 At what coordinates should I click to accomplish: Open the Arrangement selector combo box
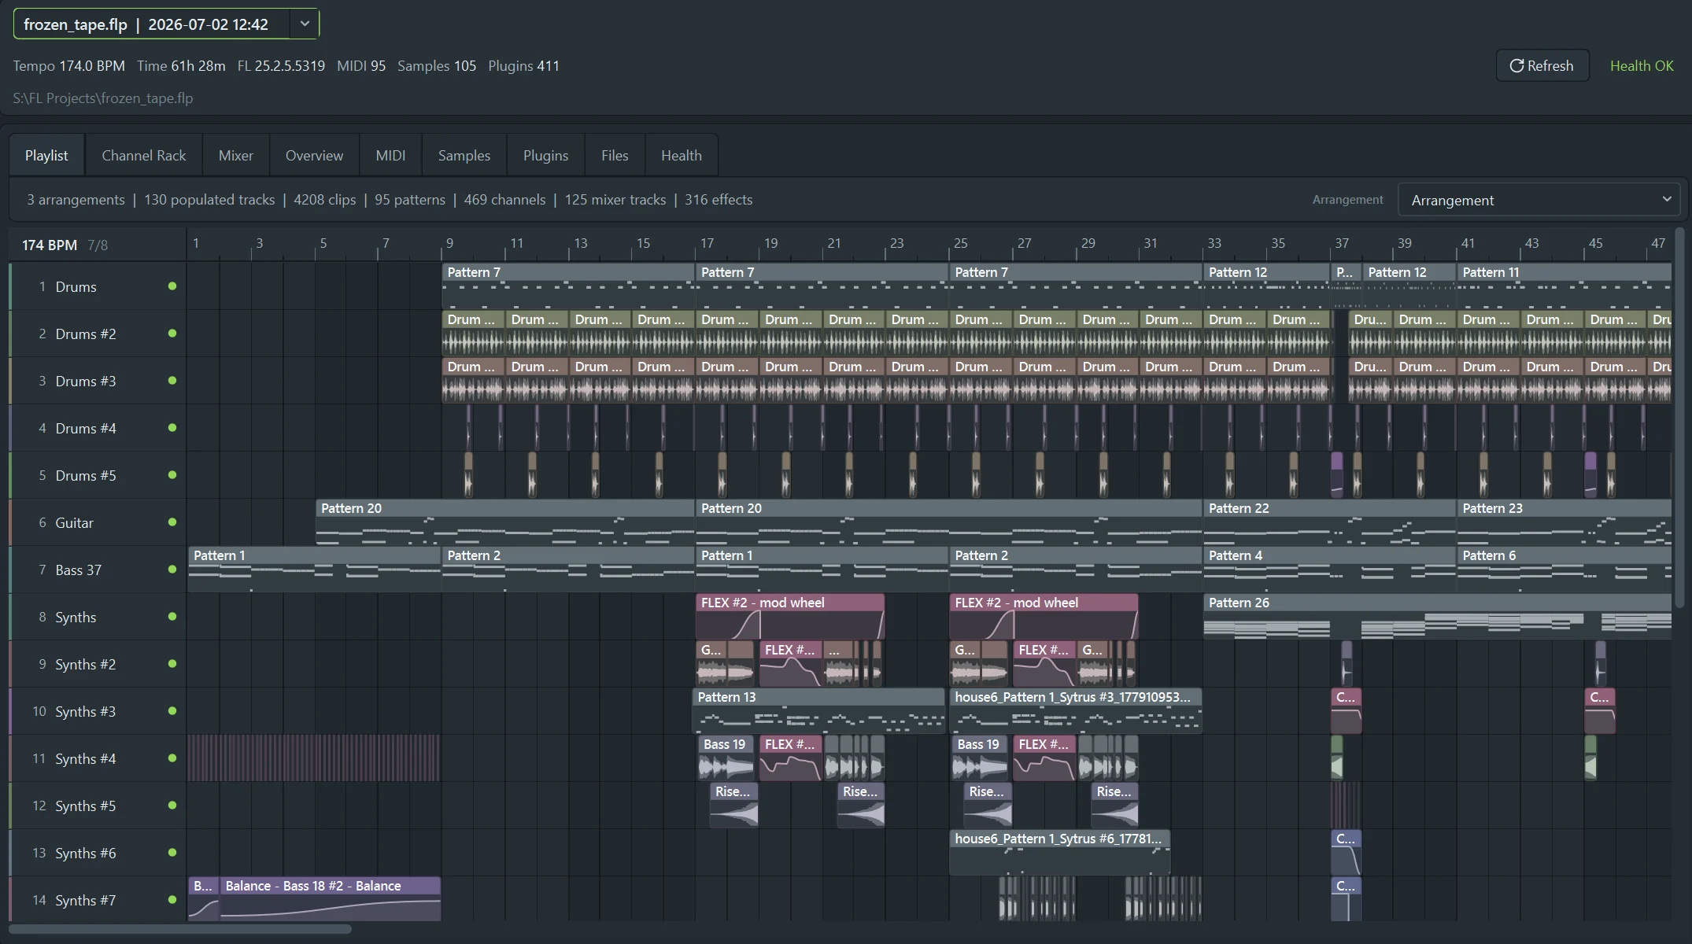point(1539,200)
